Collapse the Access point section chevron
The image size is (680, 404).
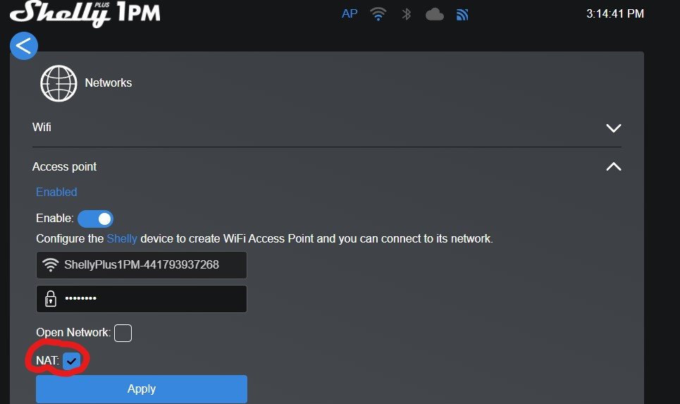[613, 167]
